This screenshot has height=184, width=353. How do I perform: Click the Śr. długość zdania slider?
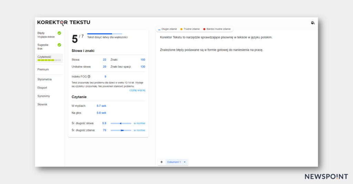click(x=121, y=130)
